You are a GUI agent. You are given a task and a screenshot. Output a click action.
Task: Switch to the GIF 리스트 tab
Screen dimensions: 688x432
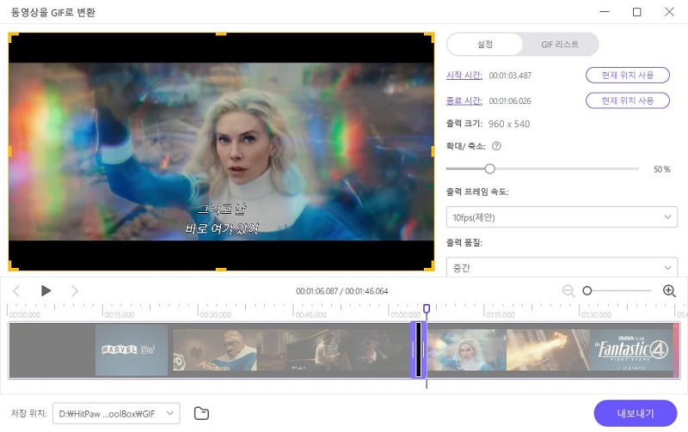click(560, 45)
